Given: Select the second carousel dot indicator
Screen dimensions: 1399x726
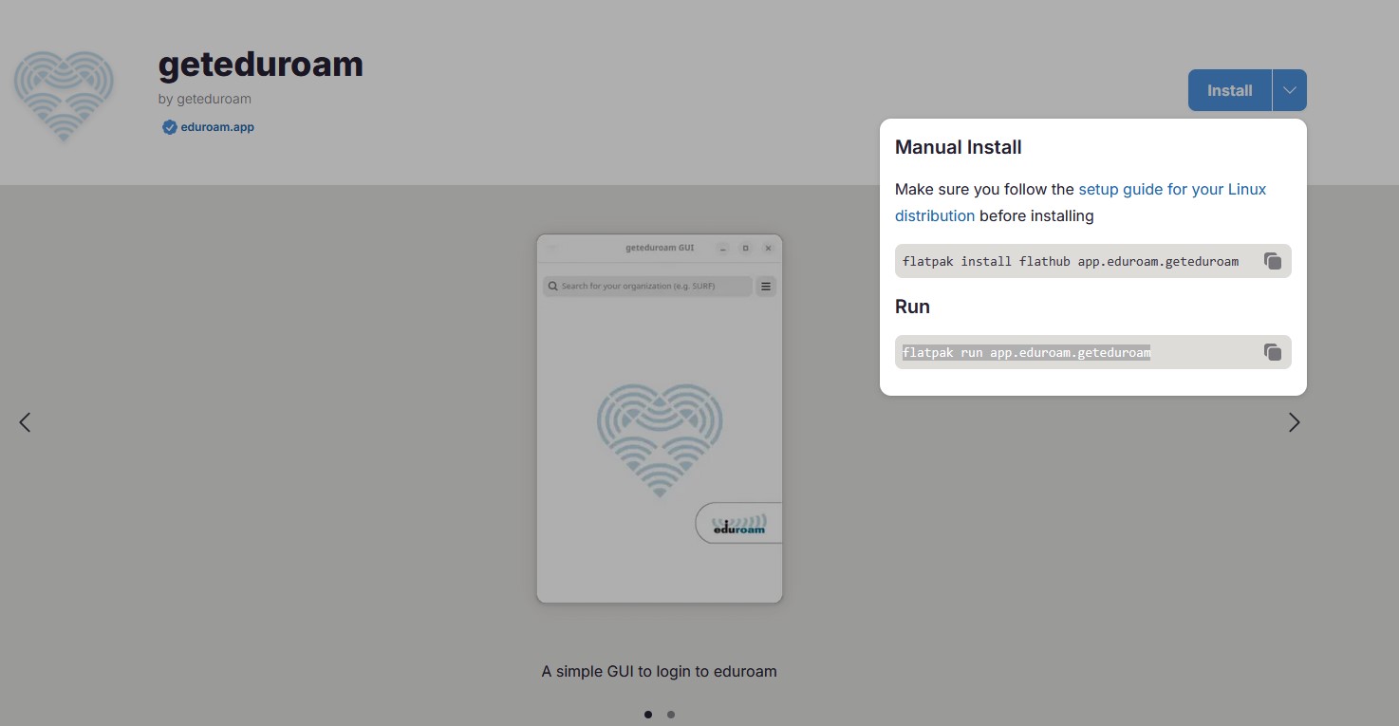Looking at the screenshot, I should point(671,715).
